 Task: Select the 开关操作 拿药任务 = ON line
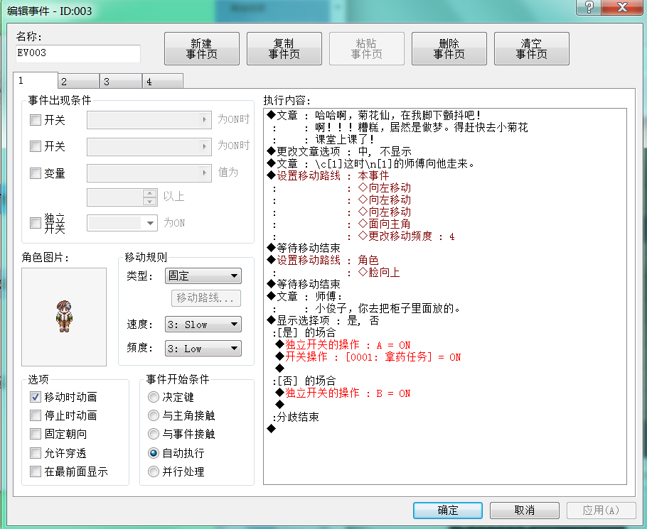tap(368, 356)
